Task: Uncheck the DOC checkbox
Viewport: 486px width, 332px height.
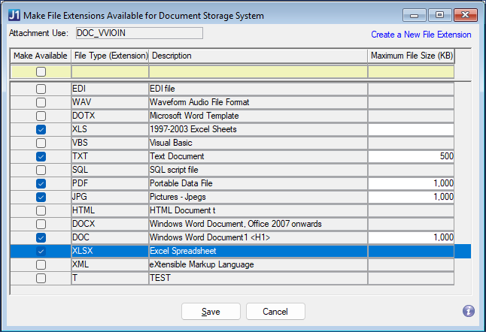Action: tap(41, 237)
